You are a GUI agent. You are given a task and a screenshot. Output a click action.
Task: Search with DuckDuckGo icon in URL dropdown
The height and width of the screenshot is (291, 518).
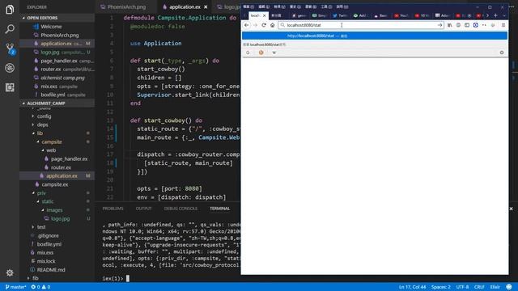pyautogui.click(x=261, y=53)
